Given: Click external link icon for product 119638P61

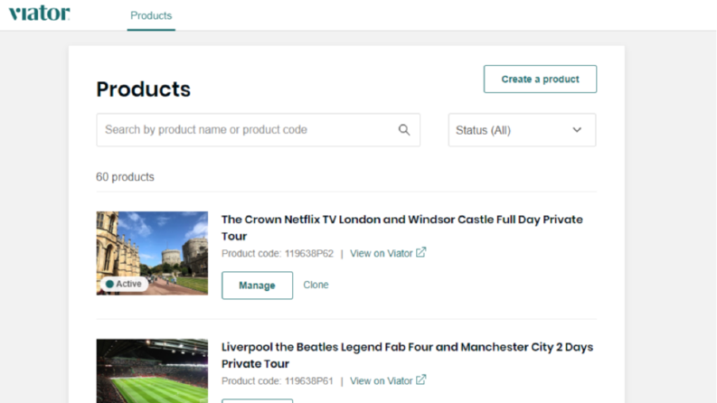Looking at the screenshot, I should [420, 380].
